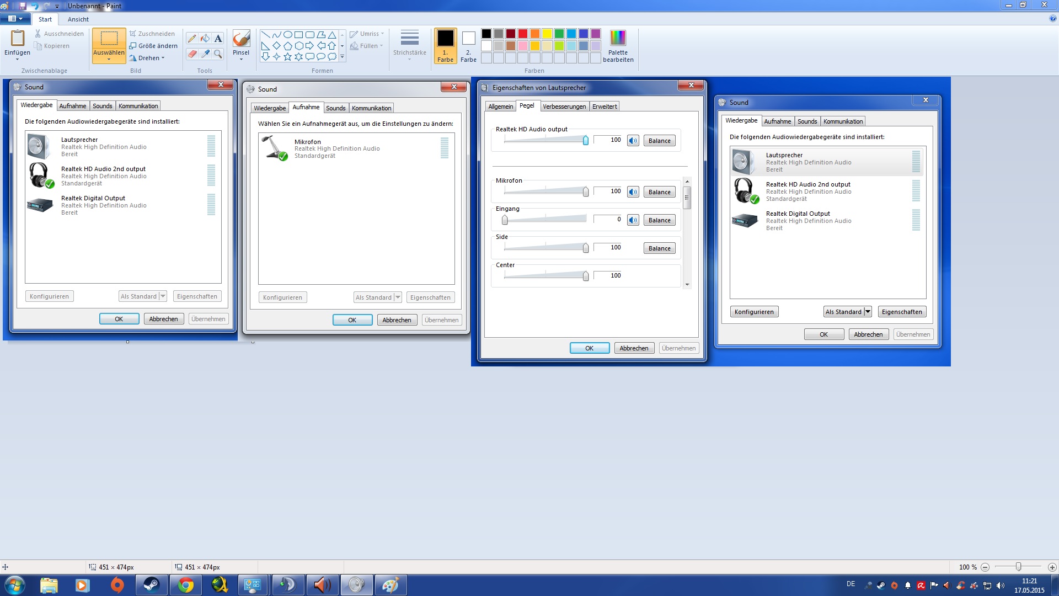Toggle mute for Realtek HD Audio output
Screen dimensions: 1059x596
(633, 141)
